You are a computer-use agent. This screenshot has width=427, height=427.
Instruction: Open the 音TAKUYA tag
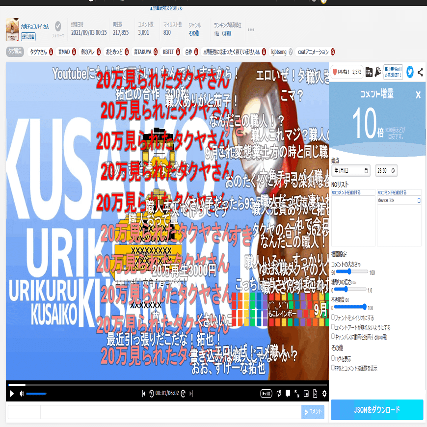click(x=142, y=52)
